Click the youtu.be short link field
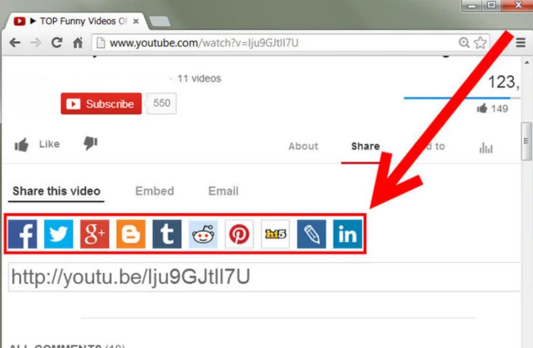The height and width of the screenshot is (348, 533). click(264, 277)
